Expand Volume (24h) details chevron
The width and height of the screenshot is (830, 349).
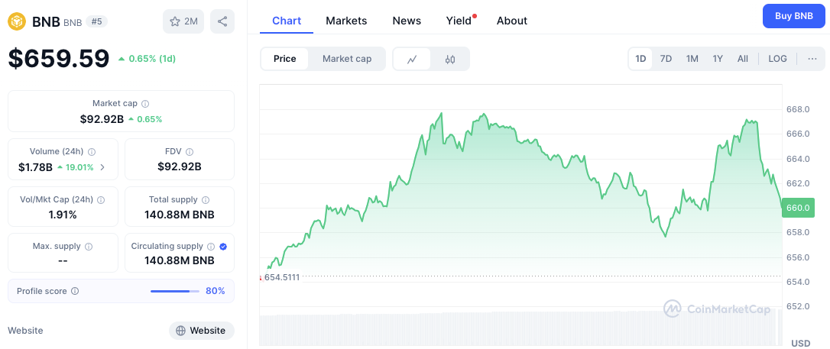[x=103, y=167]
